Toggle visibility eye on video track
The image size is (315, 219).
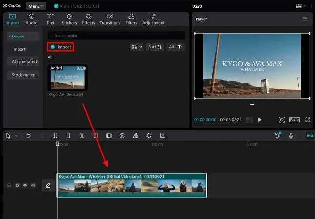pyautogui.click(x=25, y=185)
